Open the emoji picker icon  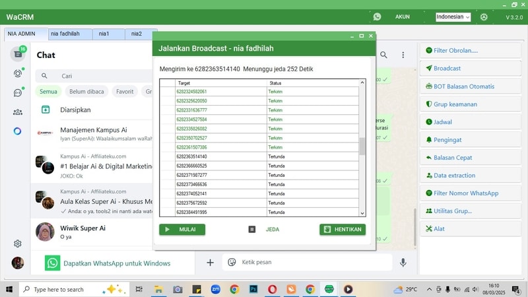232,262
